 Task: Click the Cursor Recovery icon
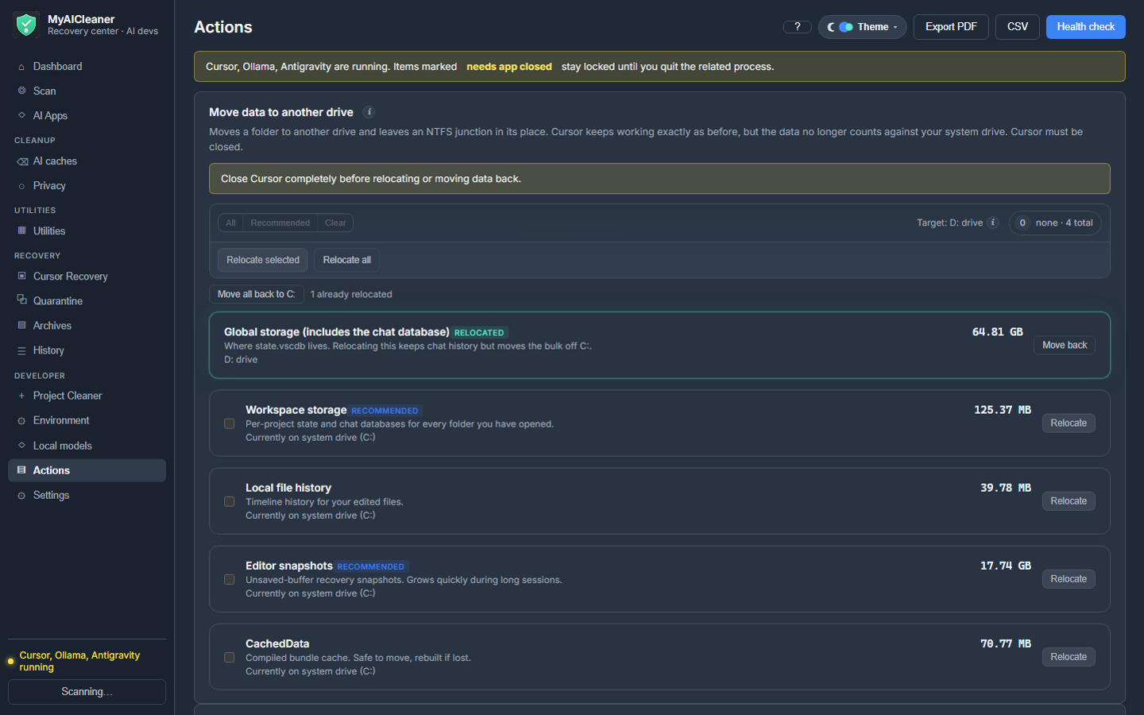(21, 276)
